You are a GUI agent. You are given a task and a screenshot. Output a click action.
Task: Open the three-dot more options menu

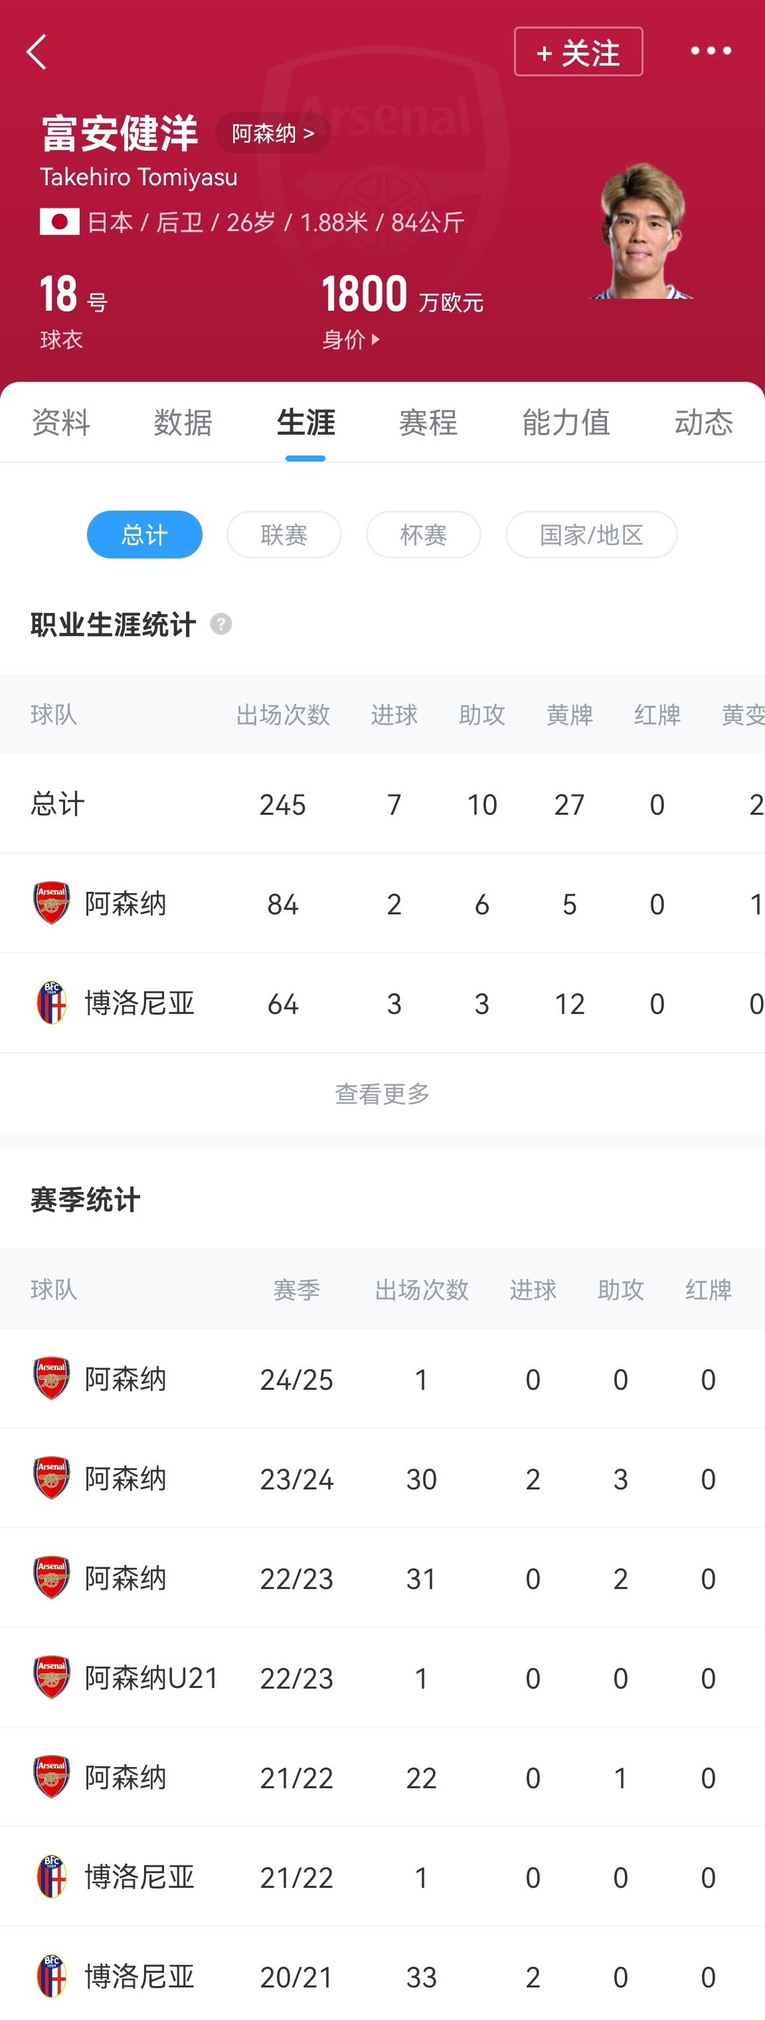[x=710, y=51]
